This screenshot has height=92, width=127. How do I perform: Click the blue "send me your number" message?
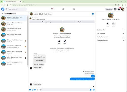pyautogui.click(x=82, y=79)
